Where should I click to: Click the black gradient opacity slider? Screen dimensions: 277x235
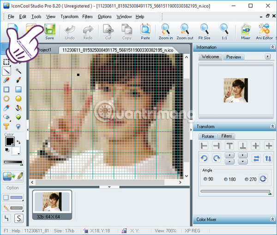click(x=13, y=162)
